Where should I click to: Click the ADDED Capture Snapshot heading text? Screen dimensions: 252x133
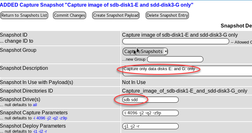pyautogui.click(x=97, y=5)
